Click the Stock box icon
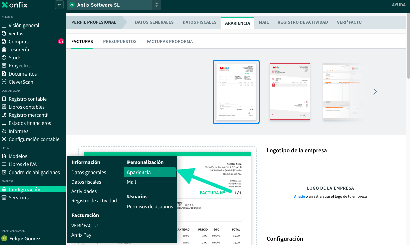 click(x=4, y=58)
